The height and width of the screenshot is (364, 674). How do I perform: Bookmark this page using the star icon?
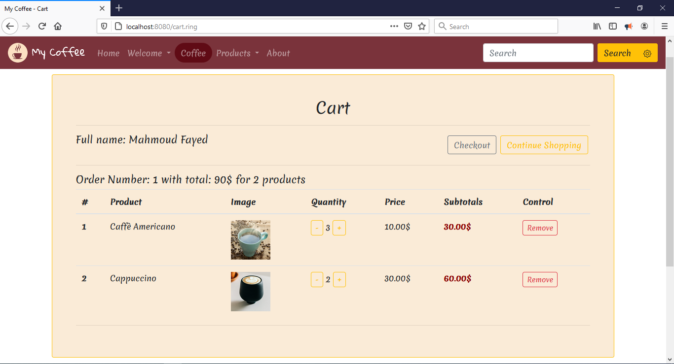422,26
